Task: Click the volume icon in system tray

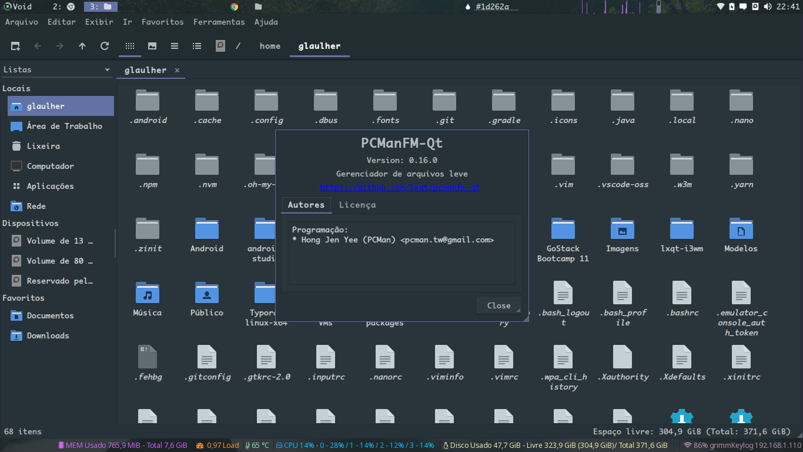Action: click(x=767, y=6)
